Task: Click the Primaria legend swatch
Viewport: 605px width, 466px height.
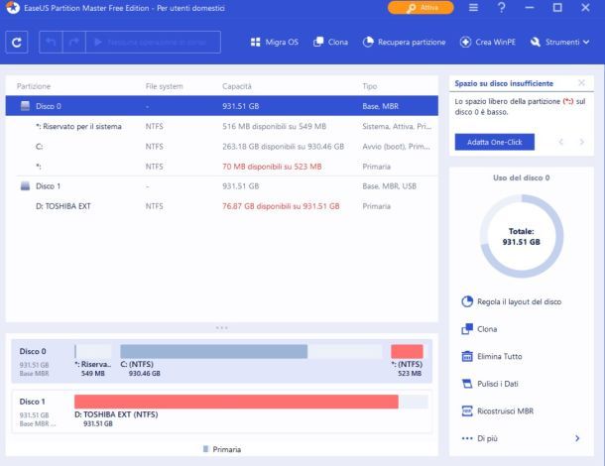Action: (205, 449)
